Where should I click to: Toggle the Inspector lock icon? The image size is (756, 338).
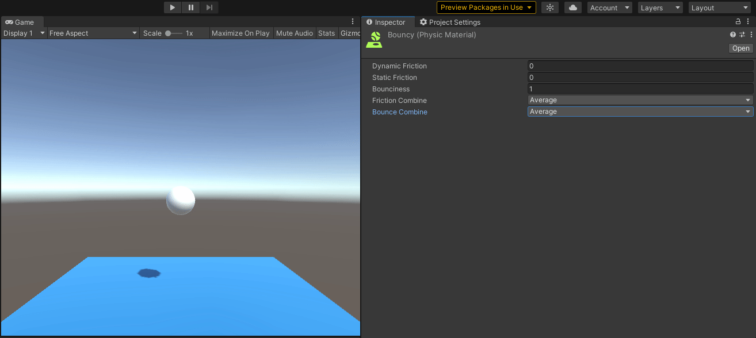pyautogui.click(x=739, y=22)
